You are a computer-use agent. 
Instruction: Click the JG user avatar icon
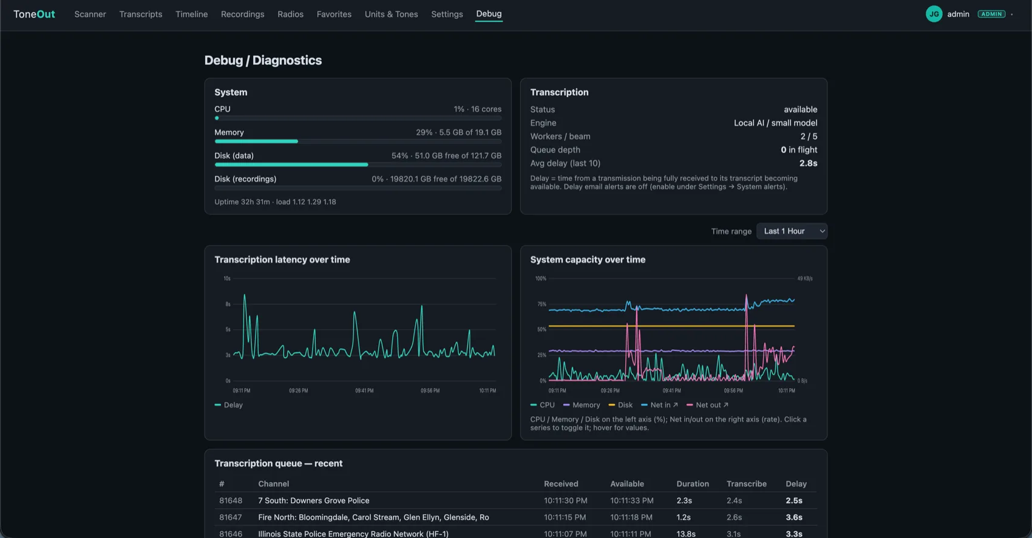point(934,14)
